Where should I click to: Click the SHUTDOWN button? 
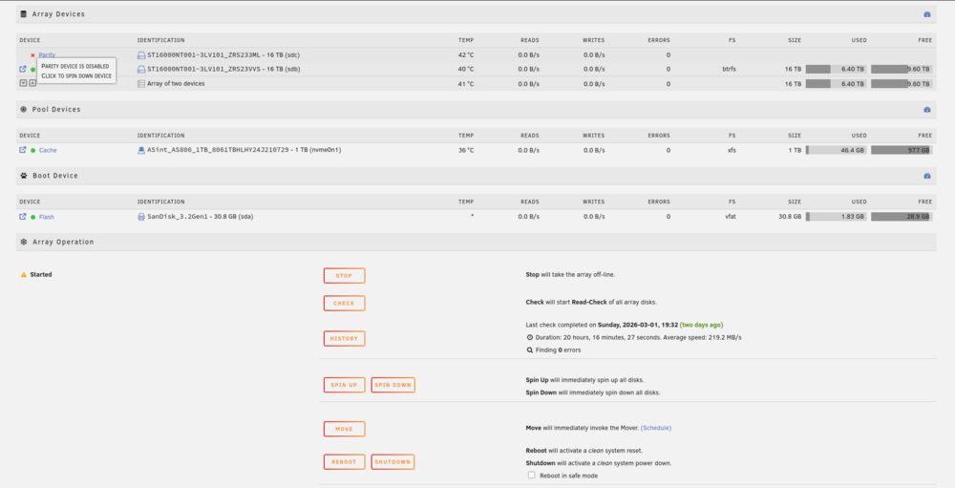click(x=393, y=461)
